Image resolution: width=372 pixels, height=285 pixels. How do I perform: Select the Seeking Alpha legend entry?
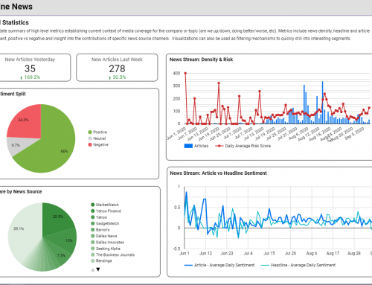click(x=106, y=249)
